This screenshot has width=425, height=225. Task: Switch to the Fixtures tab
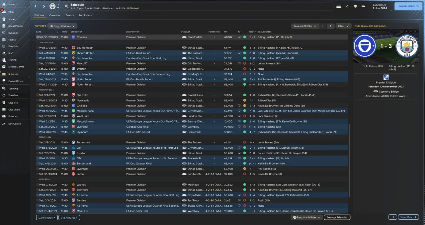click(39, 15)
